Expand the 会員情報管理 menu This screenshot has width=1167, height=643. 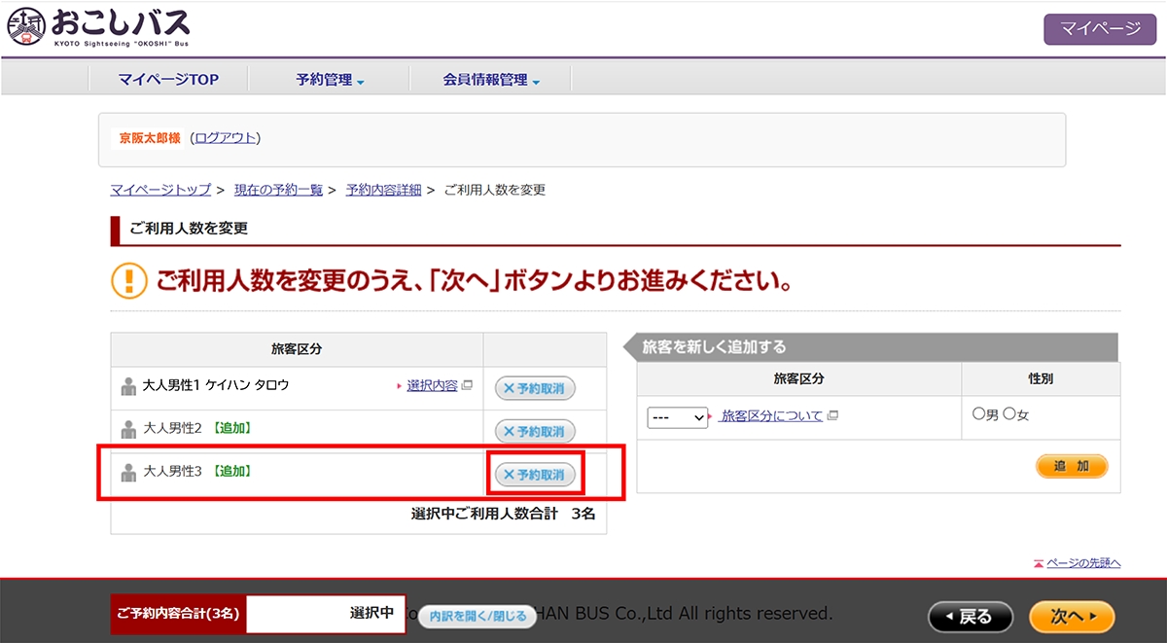coord(491,80)
